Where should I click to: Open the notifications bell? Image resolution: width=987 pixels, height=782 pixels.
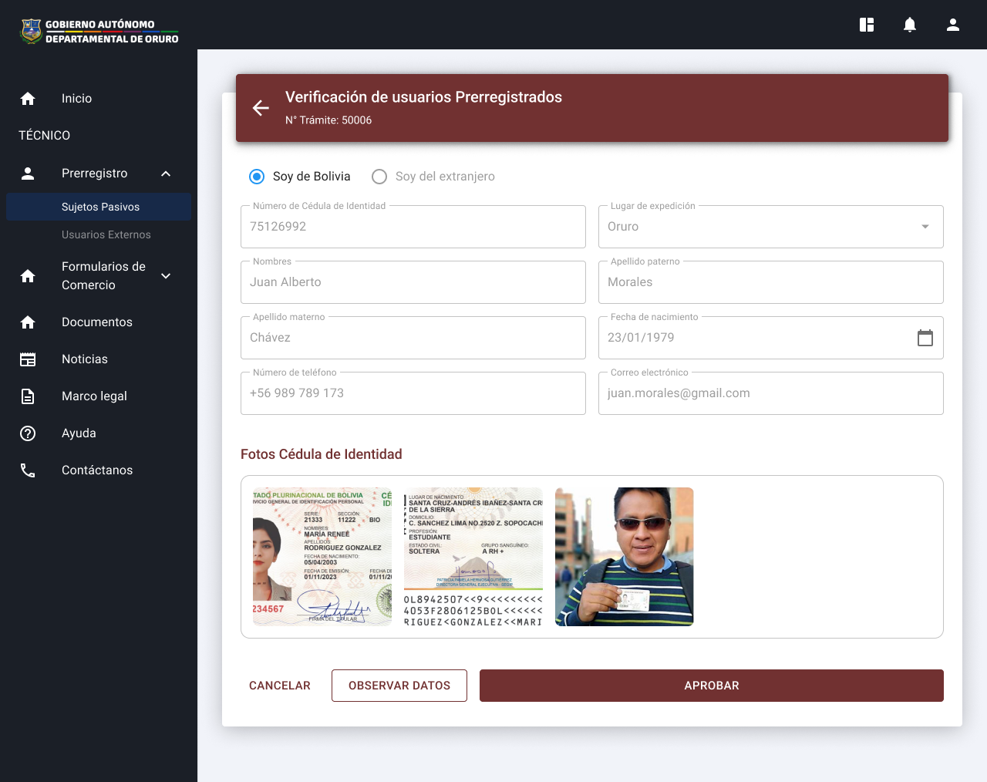(x=910, y=25)
